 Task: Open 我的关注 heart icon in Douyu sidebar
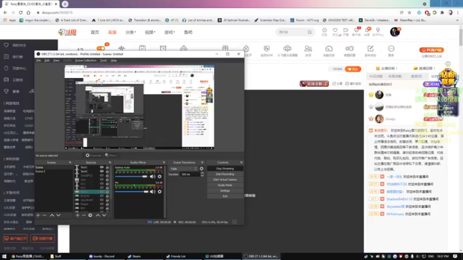[6, 45]
